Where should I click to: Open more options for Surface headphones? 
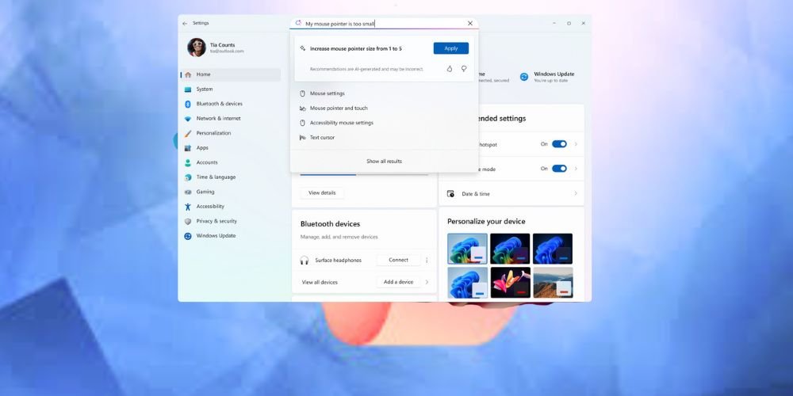(x=427, y=260)
